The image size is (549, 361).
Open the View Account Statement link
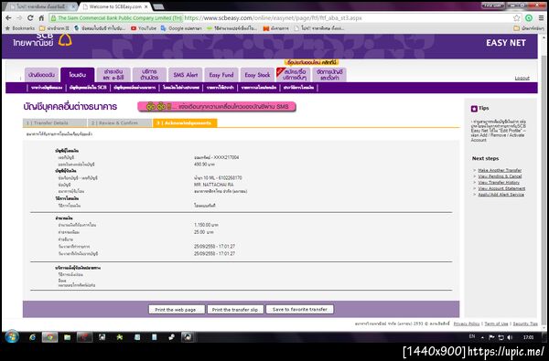point(501,188)
